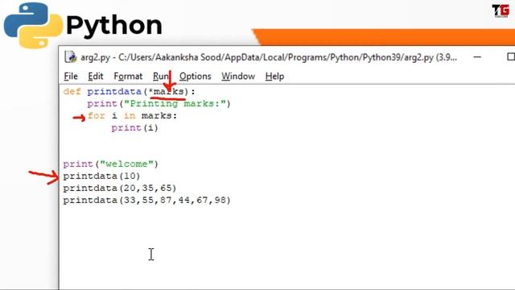Open the Run menu

(161, 77)
